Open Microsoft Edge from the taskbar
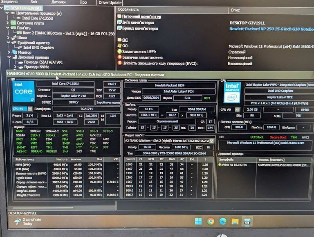314x237 pixels. click(223, 221)
